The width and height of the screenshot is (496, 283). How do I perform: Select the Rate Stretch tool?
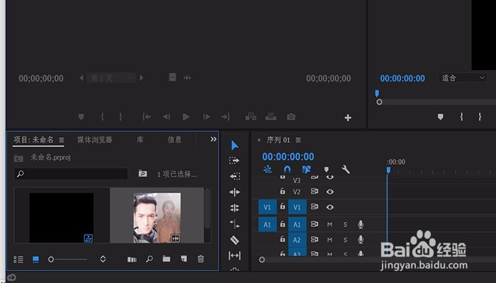(x=235, y=224)
